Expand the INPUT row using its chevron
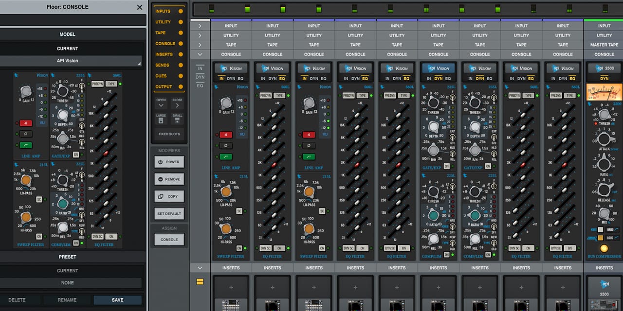This screenshot has height=311, width=623. click(x=200, y=25)
